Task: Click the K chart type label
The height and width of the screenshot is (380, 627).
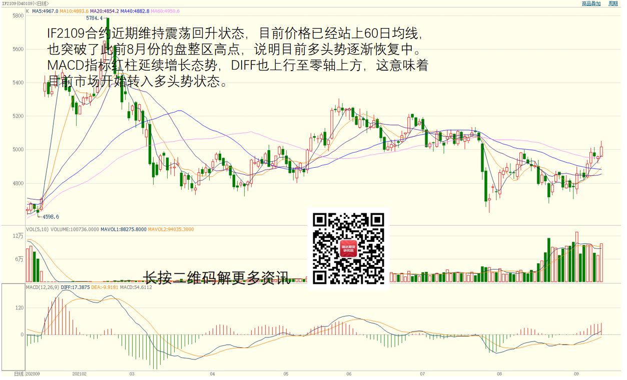Action: coord(28,11)
